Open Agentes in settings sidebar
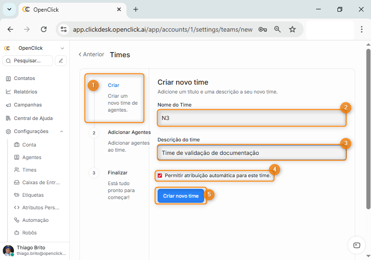Image resolution: width=371 pixels, height=260 pixels. coord(32,157)
